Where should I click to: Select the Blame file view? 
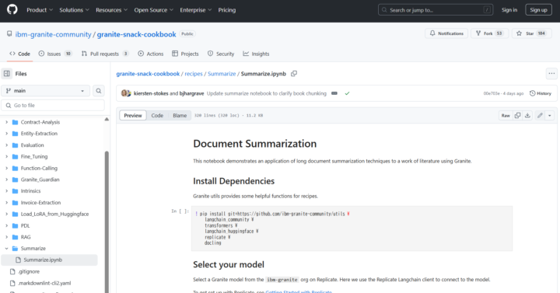coord(180,115)
